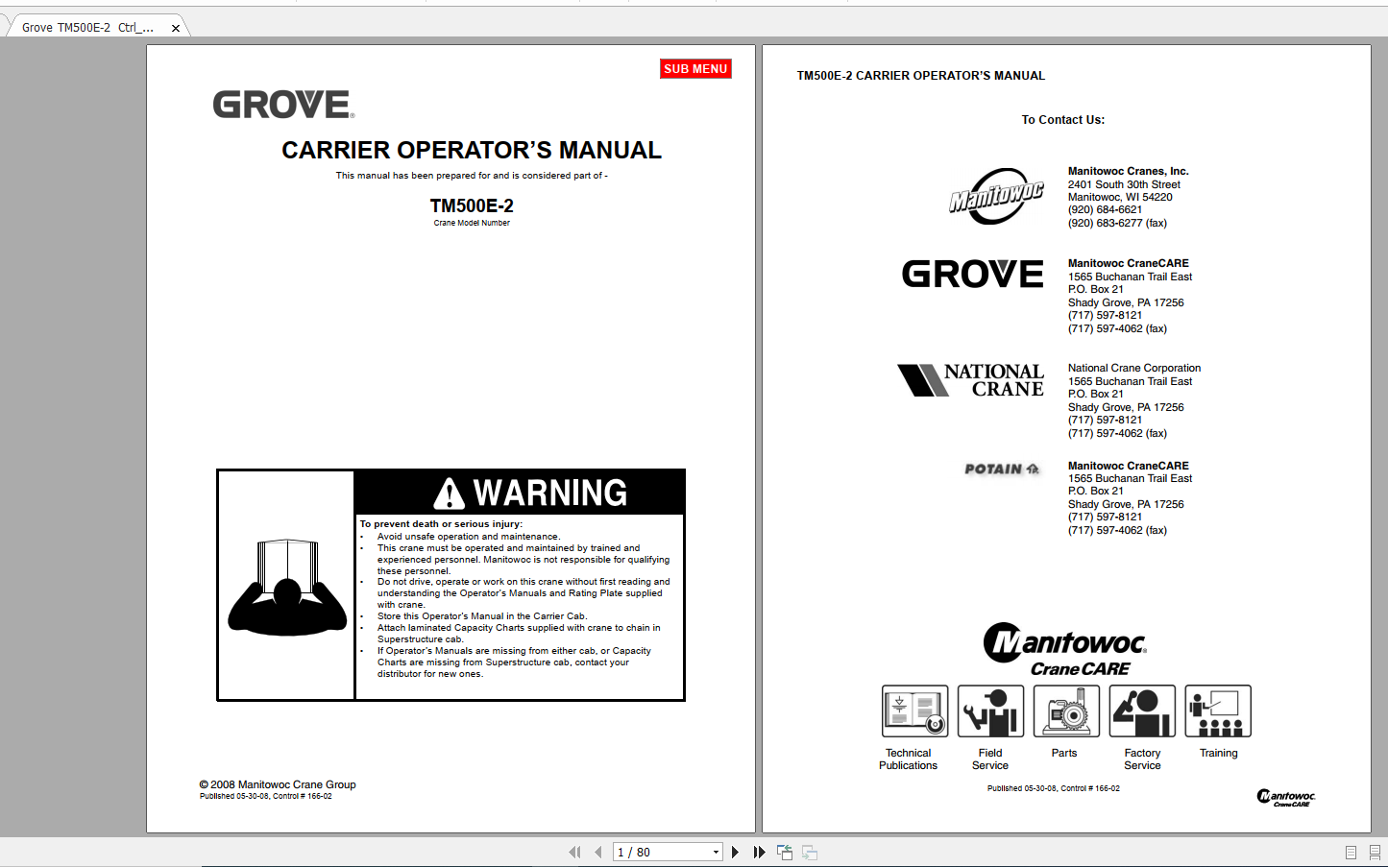Click 'TM500E-2 CARRIER OPERATOR'S MANUAL' page header
Image resolution: width=1388 pixels, height=867 pixels.
pyautogui.click(x=921, y=76)
